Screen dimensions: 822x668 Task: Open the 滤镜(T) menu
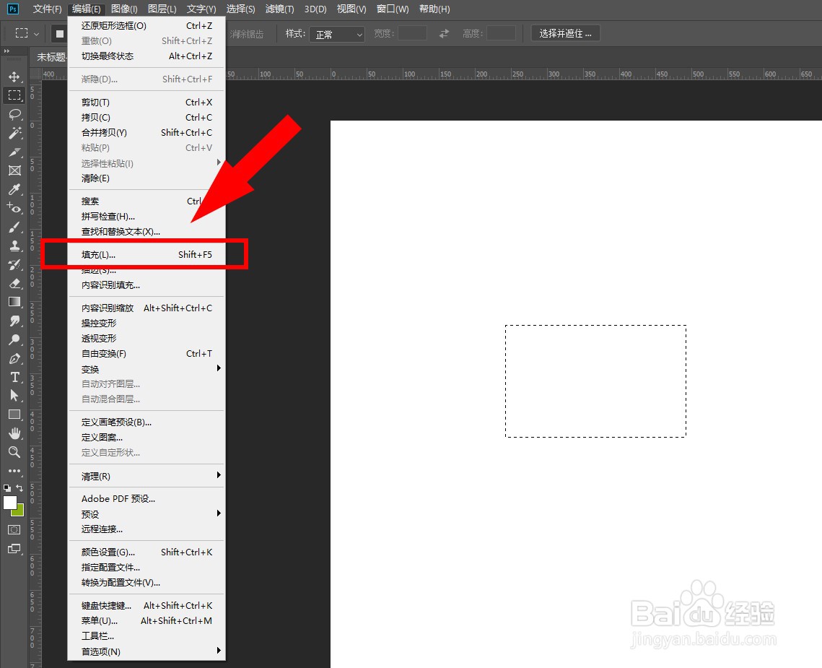pyautogui.click(x=279, y=9)
